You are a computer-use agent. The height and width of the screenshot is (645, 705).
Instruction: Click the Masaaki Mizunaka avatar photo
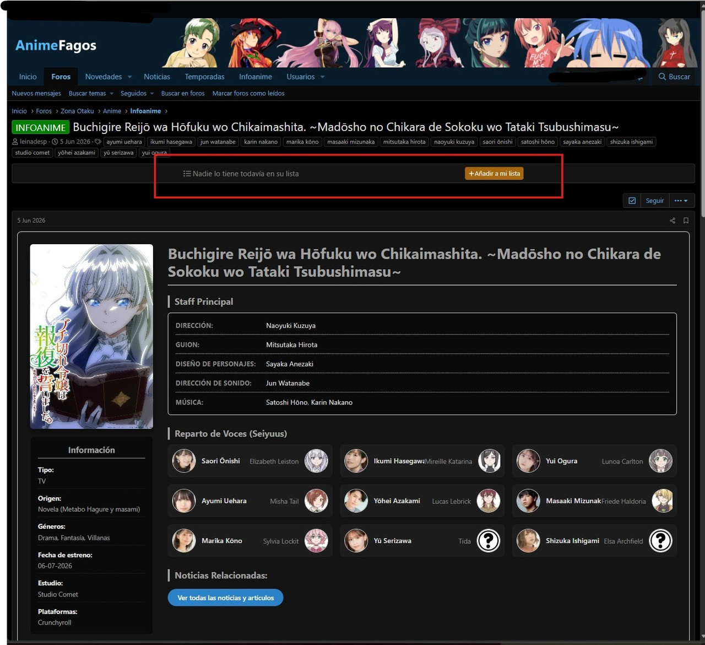tap(528, 501)
